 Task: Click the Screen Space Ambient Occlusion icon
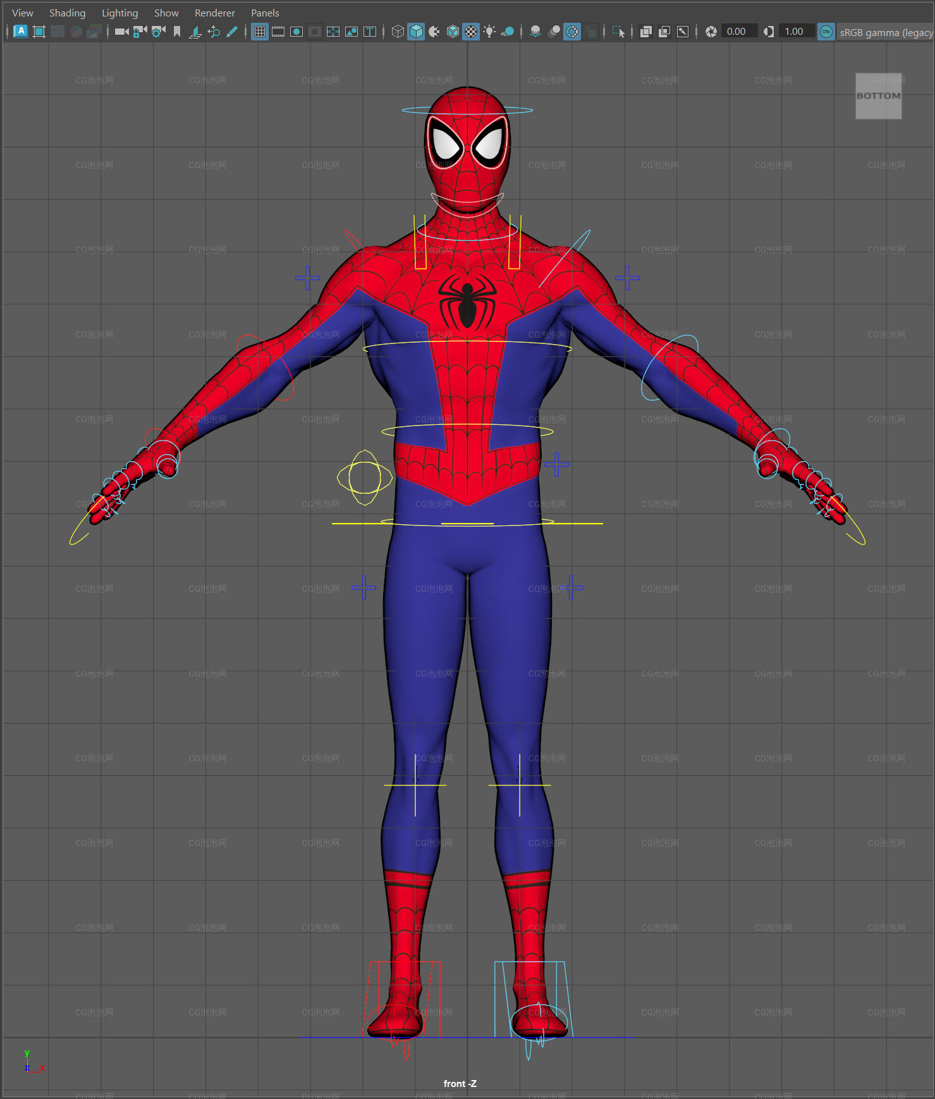point(535,31)
